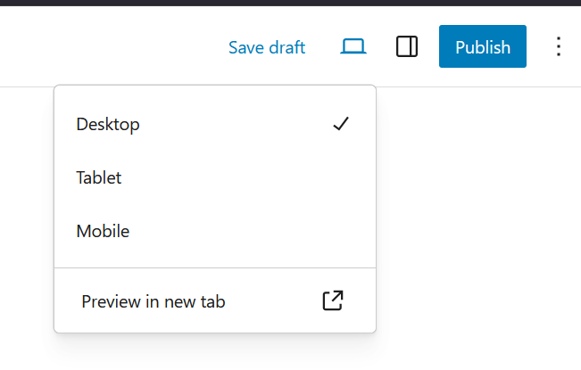The height and width of the screenshot is (370, 581).
Task: Toggle the Settings sidebar panel icon
Action: pyautogui.click(x=407, y=47)
